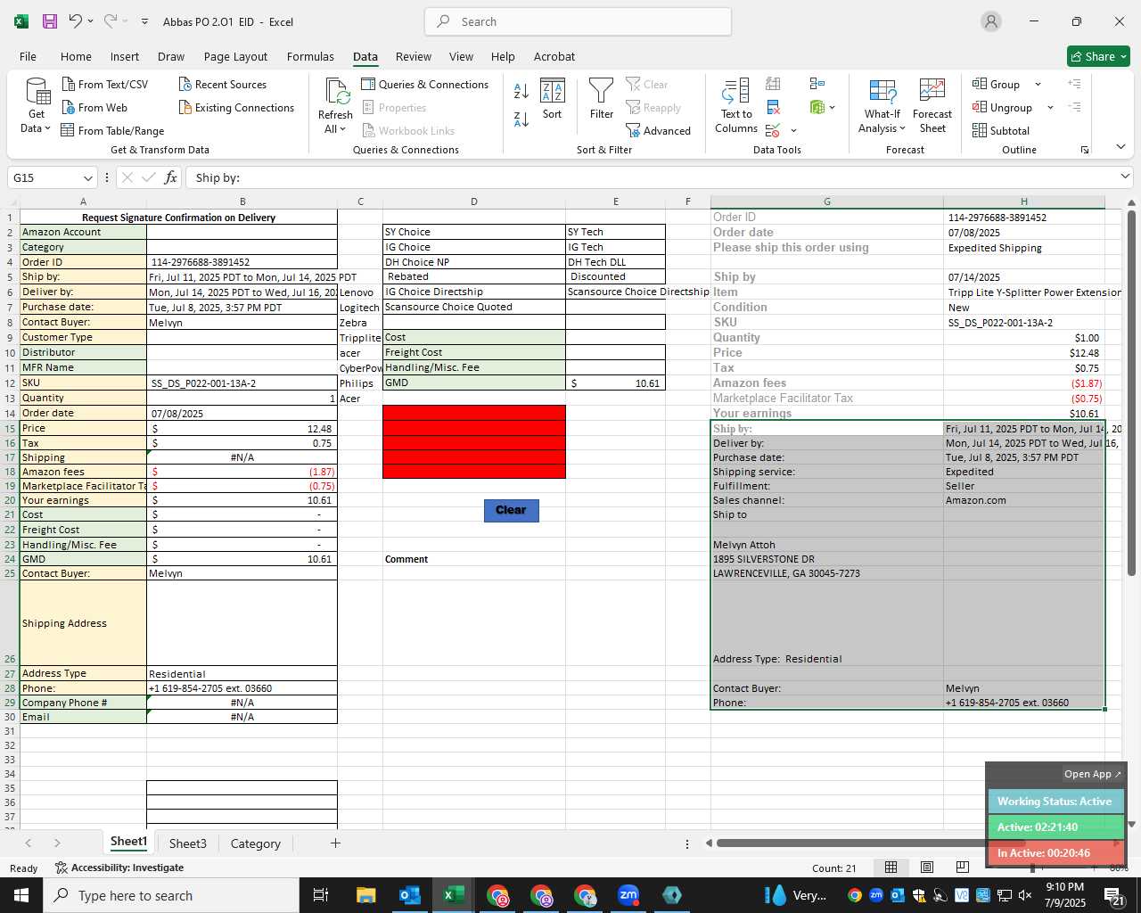
Task: Click the account profile icon
Action: point(990,21)
